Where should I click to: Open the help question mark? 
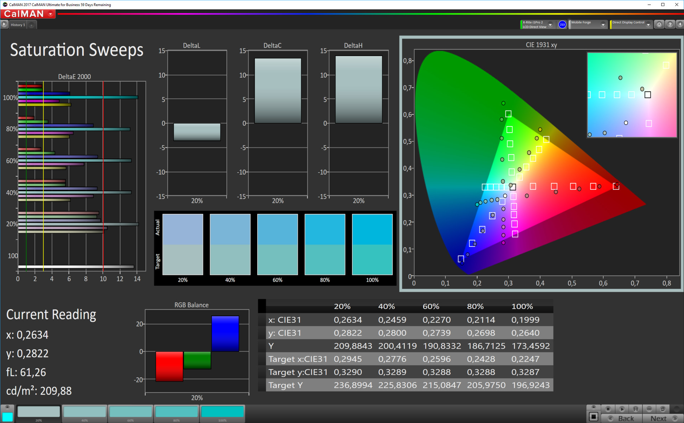coord(670,25)
